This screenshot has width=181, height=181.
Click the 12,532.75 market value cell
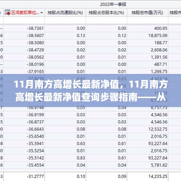pos(158,129)
